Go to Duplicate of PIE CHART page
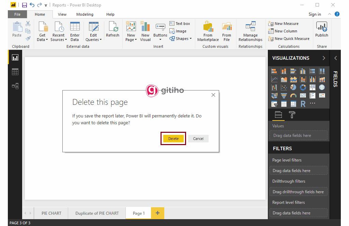 click(97, 213)
